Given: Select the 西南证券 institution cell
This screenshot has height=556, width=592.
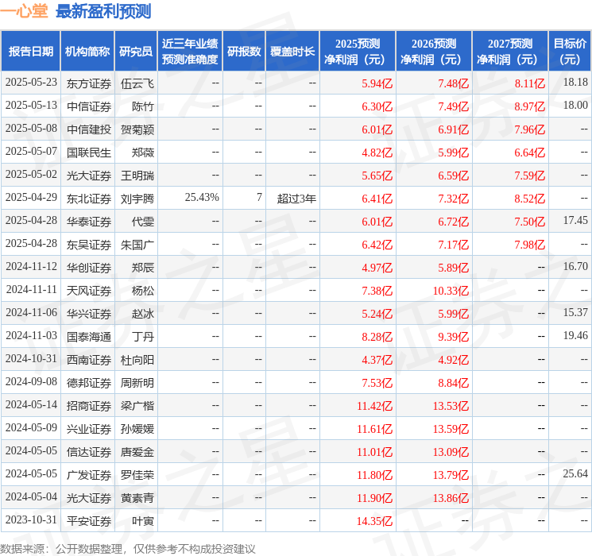Looking at the screenshot, I should point(89,360).
